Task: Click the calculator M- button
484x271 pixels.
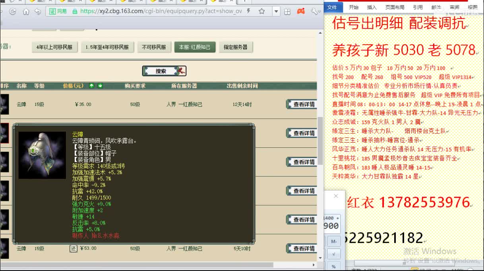Action: pos(334,241)
